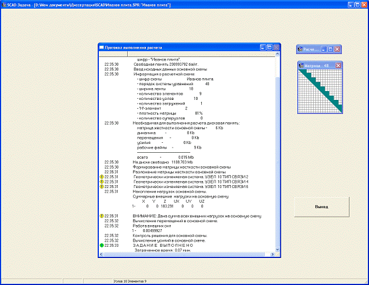
Task: Select the Контроль решения для основной схемы line
Action: (169, 236)
